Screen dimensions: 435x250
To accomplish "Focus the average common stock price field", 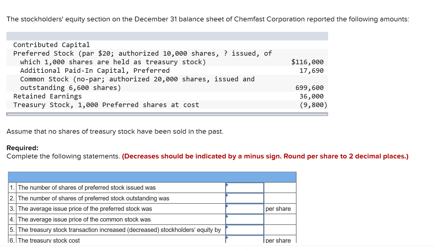I will tap(245, 219).
